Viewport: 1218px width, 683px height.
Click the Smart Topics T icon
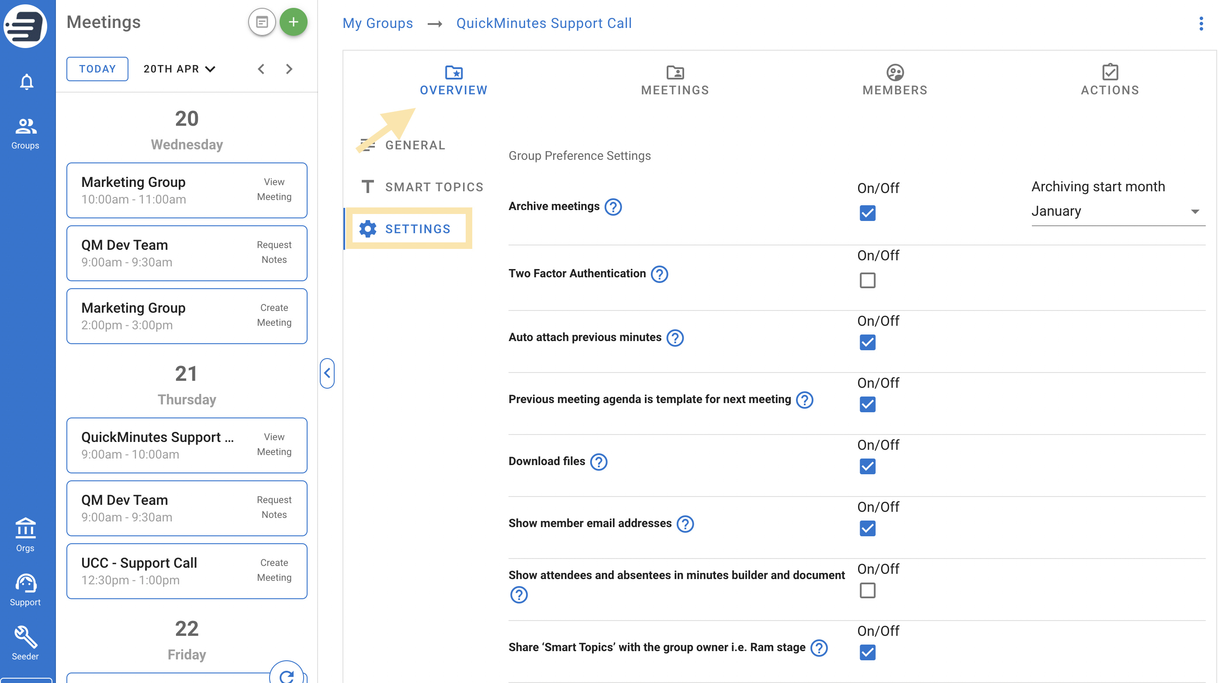367,187
